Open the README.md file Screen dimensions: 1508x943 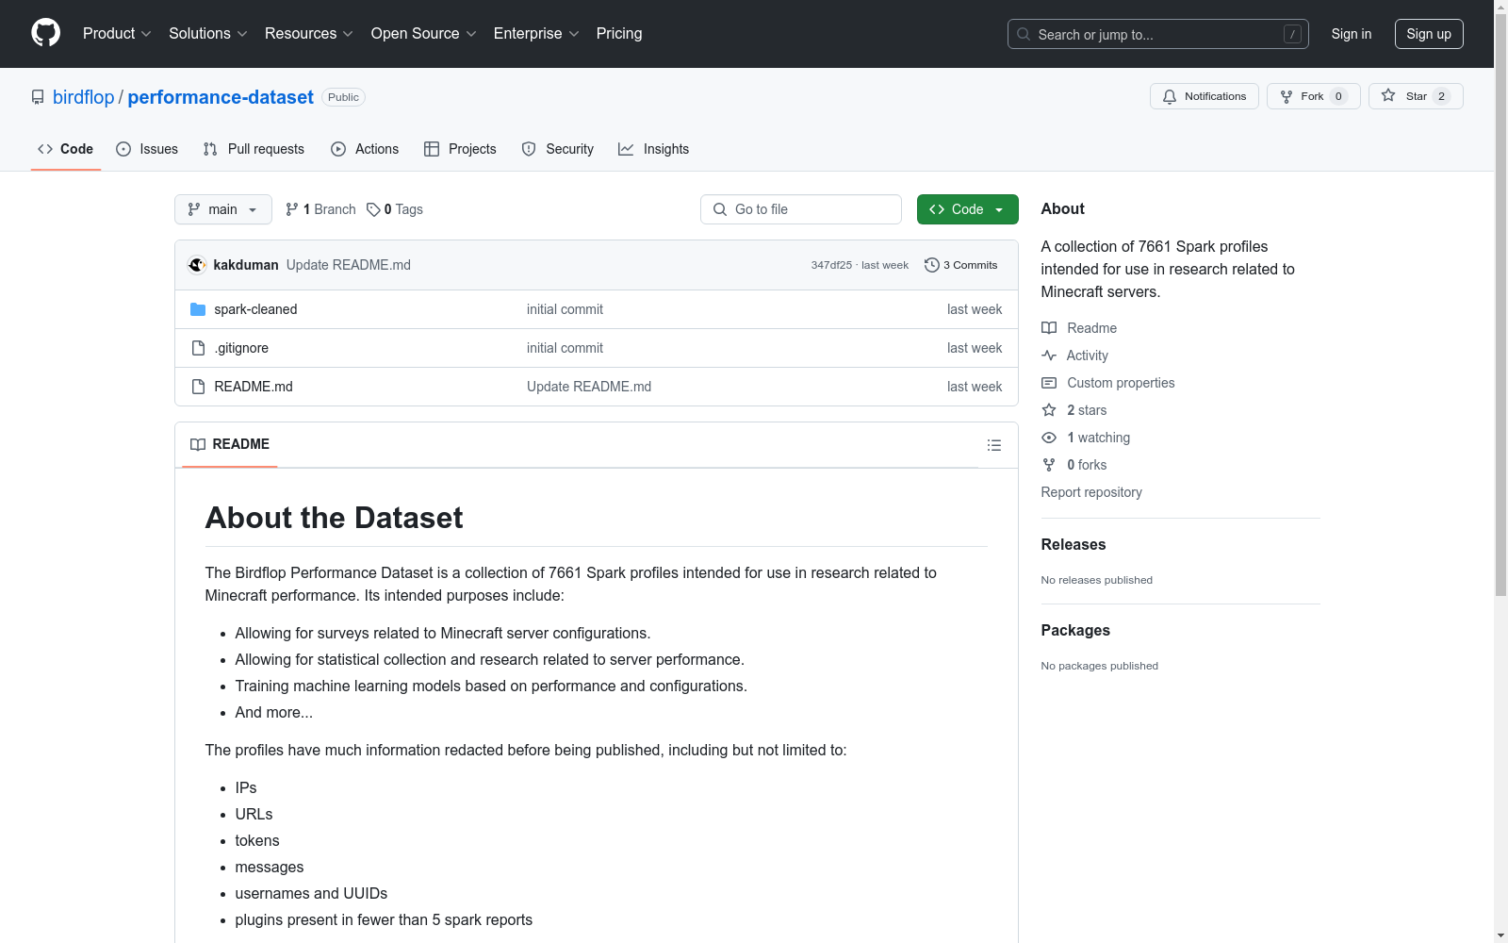(254, 387)
